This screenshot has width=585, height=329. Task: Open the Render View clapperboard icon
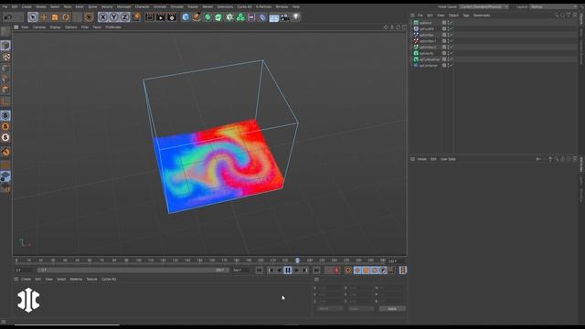[x=150, y=17]
